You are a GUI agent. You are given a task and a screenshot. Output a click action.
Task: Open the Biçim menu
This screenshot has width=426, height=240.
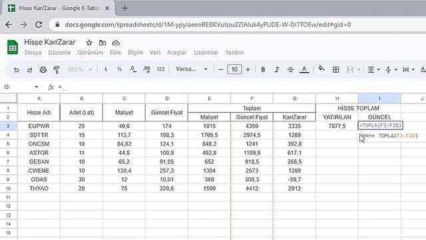point(135,53)
